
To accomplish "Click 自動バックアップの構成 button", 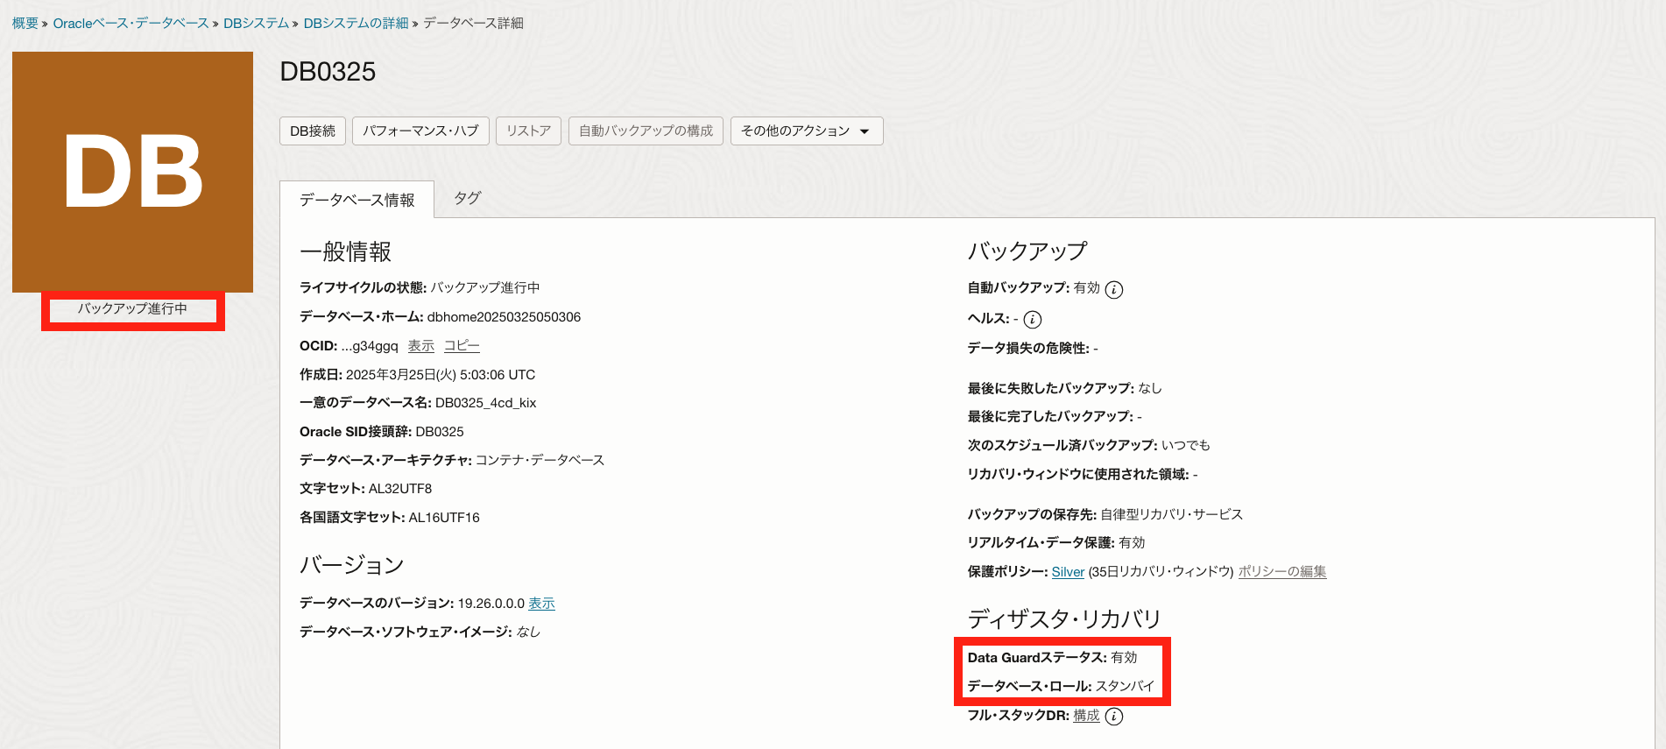I will click(646, 131).
